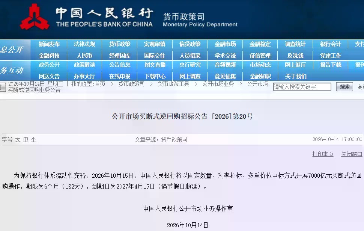Open 新闻发布 navigation item
Screen dimensions: 364x231
[x=49, y=44]
